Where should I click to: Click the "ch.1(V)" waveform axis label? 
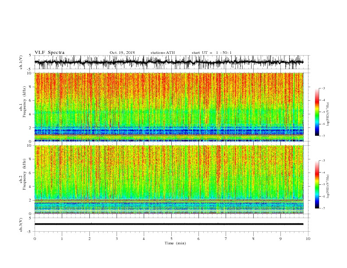21,62
